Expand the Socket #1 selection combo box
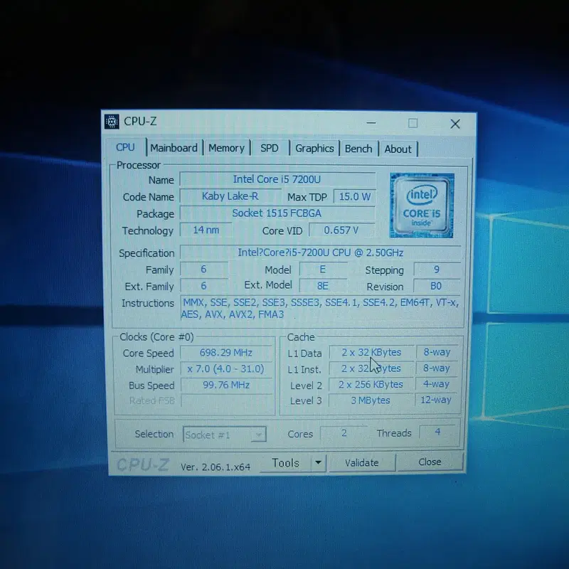This screenshot has height=569, width=569. coord(225,435)
